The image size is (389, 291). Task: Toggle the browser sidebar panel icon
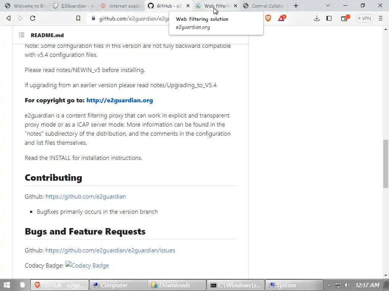[329, 18]
